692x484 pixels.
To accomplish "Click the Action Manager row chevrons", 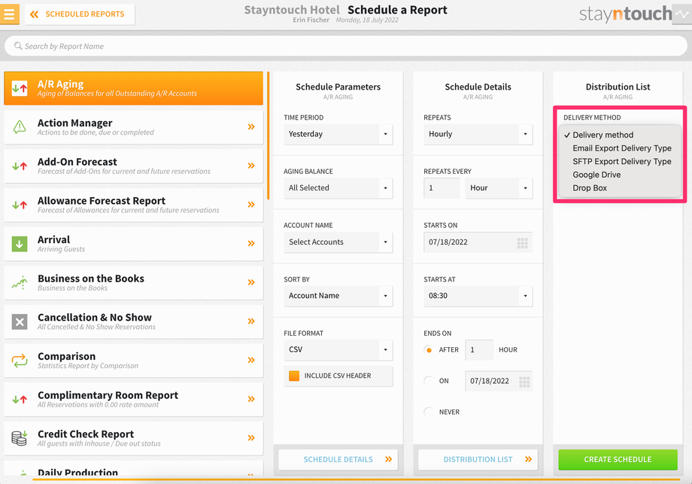I will pos(251,126).
